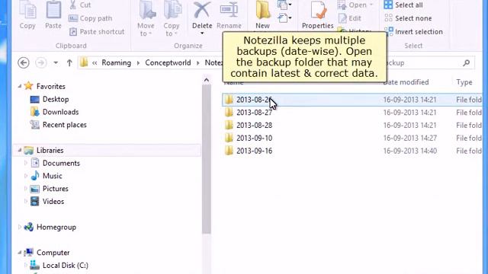The image size is (488, 274).
Task: Open the Copy to dropdown
Action: (x=172, y=18)
